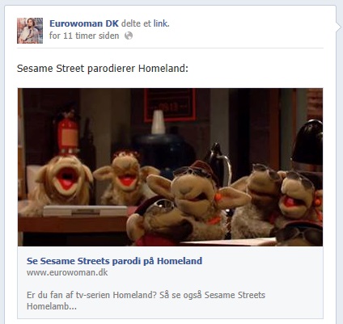
Task: Click the globe public audience icon
Action: (129, 36)
